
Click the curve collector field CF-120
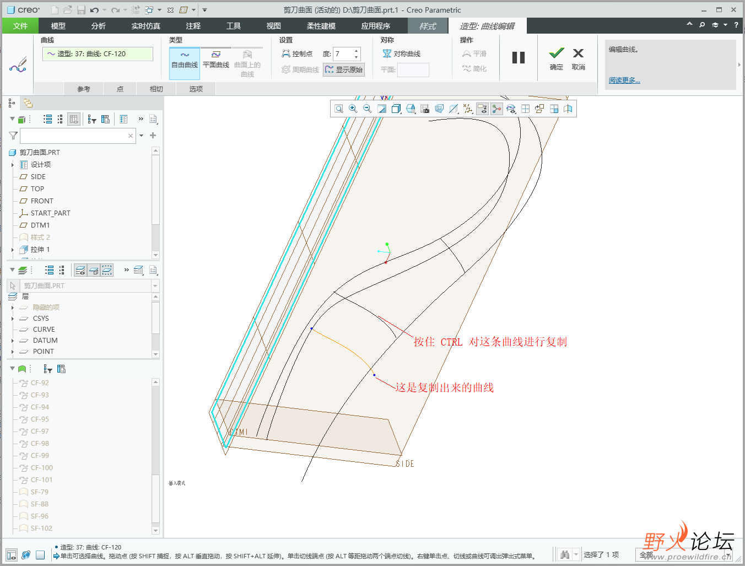(98, 53)
